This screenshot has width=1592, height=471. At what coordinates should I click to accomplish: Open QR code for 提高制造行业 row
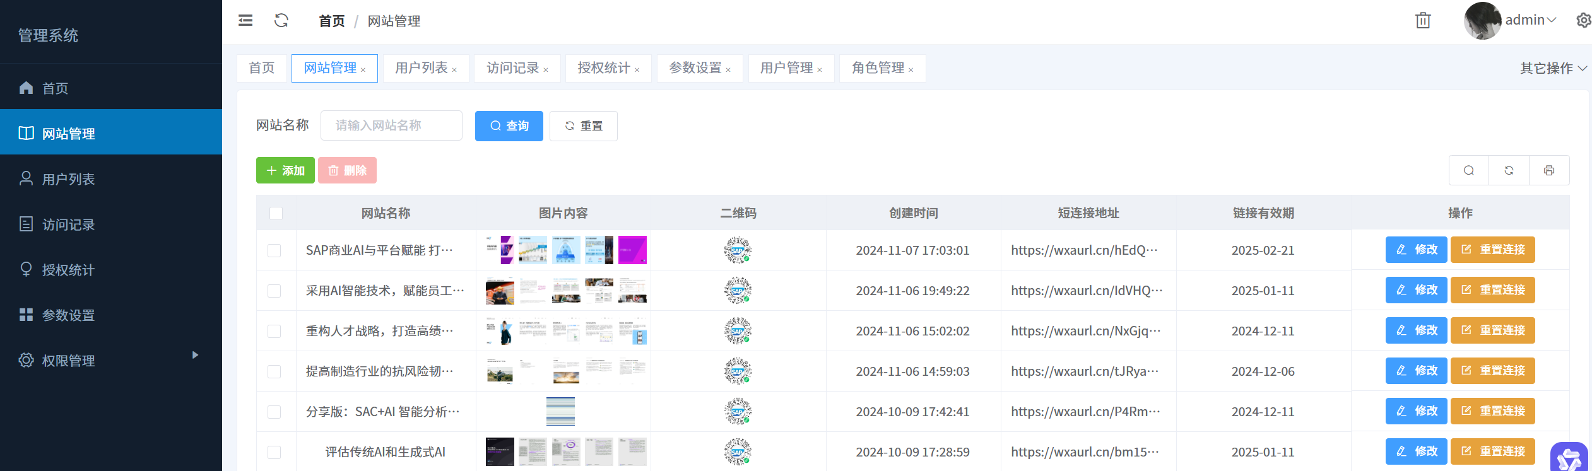(738, 371)
